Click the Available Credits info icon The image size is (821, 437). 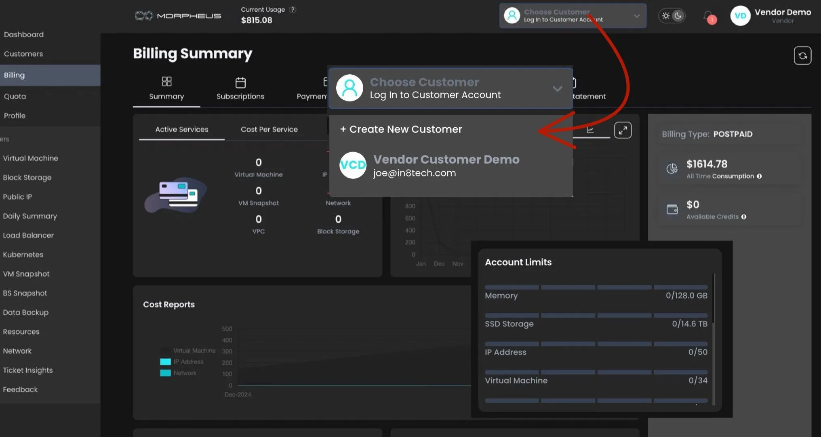744,217
